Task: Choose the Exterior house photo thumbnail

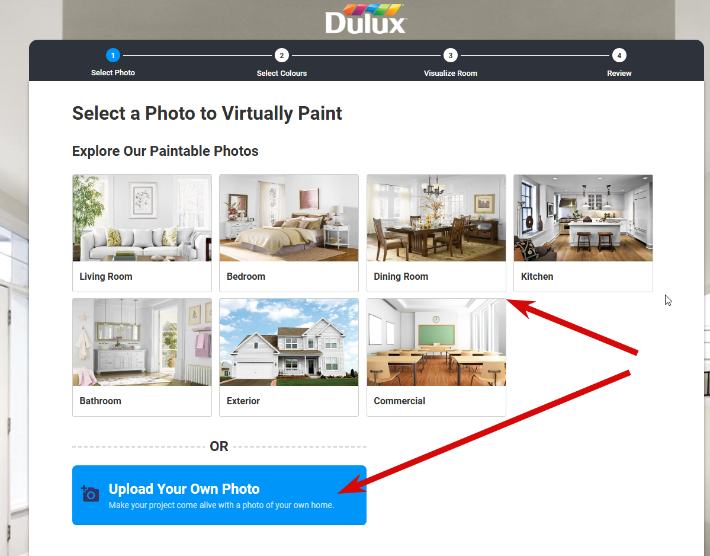Action: 289,342
